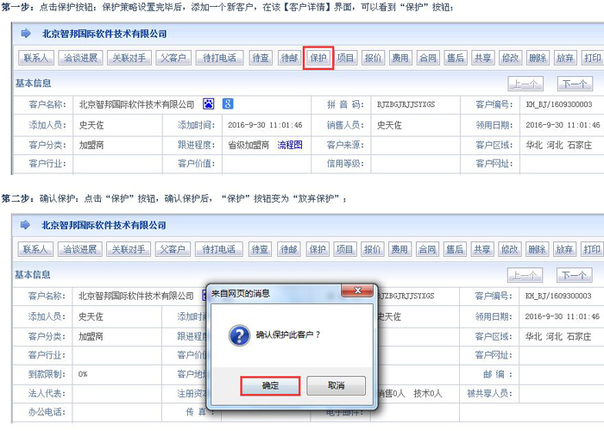Click 报价 button in the bottom toolbar
Image resolution: width=604 pixels, height=431 pixels.
point(373,250)
